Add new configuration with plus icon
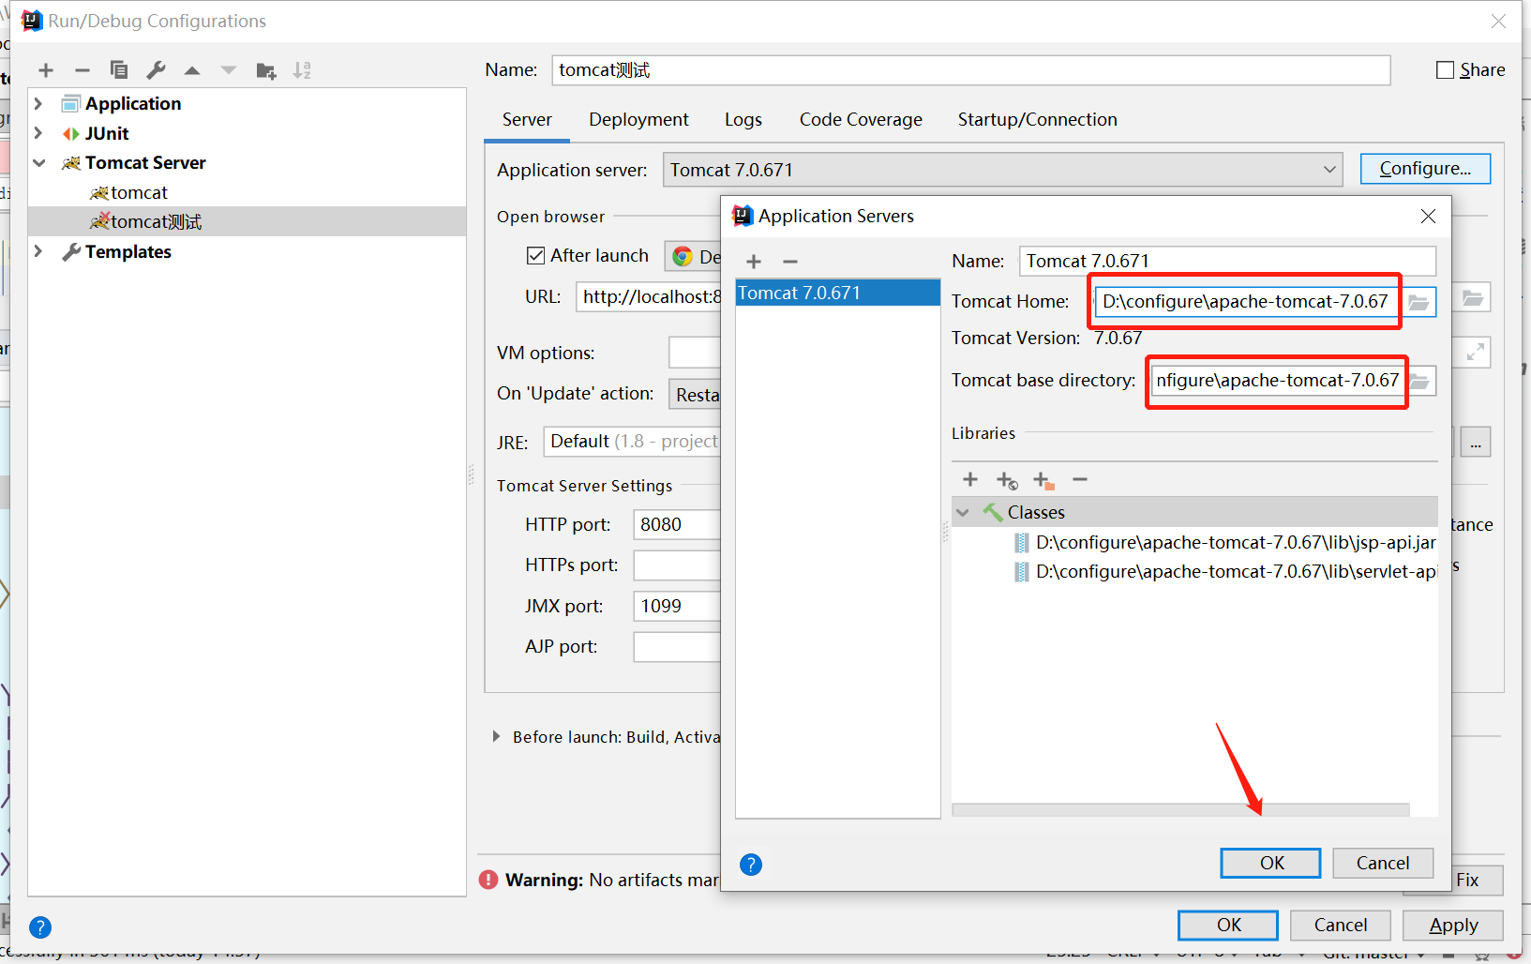Image resolution: width=1531 pixels, height=964 pixels. tap(46, 70)
